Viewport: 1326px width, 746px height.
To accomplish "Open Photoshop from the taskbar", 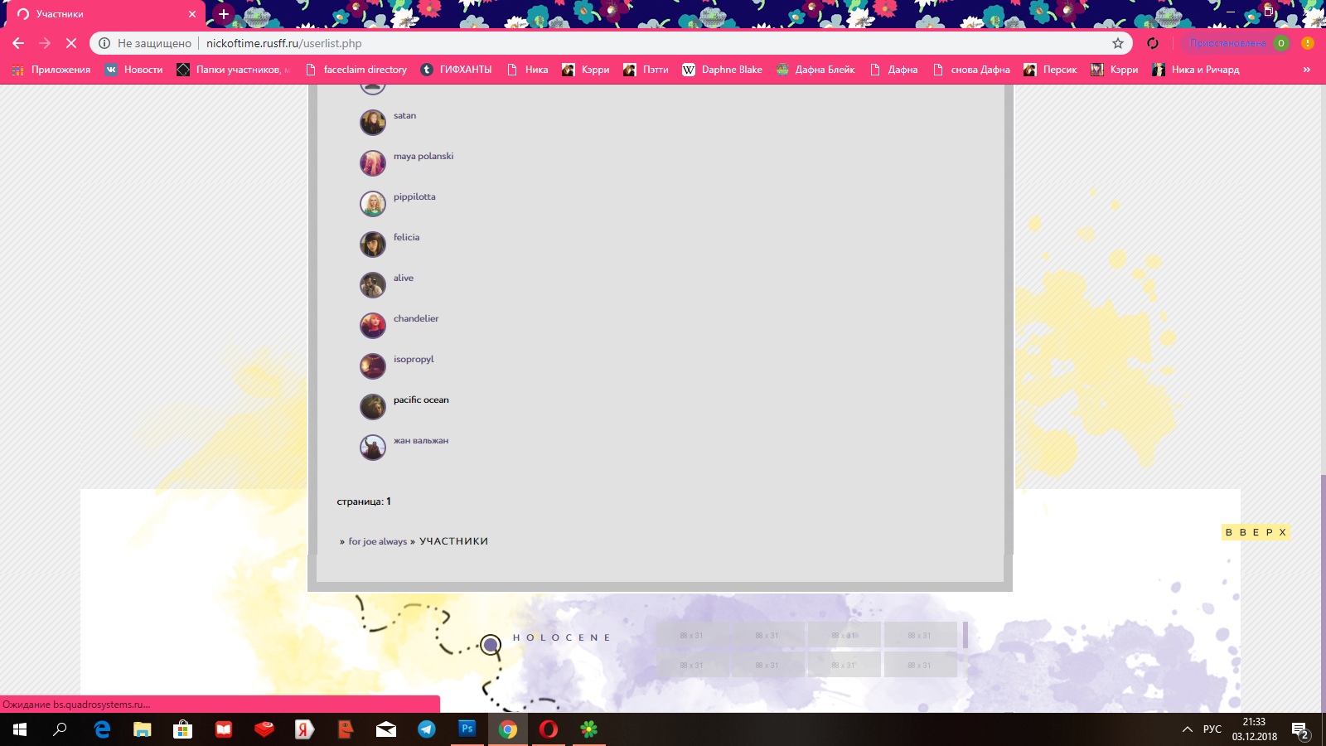I will coord(467,729).
